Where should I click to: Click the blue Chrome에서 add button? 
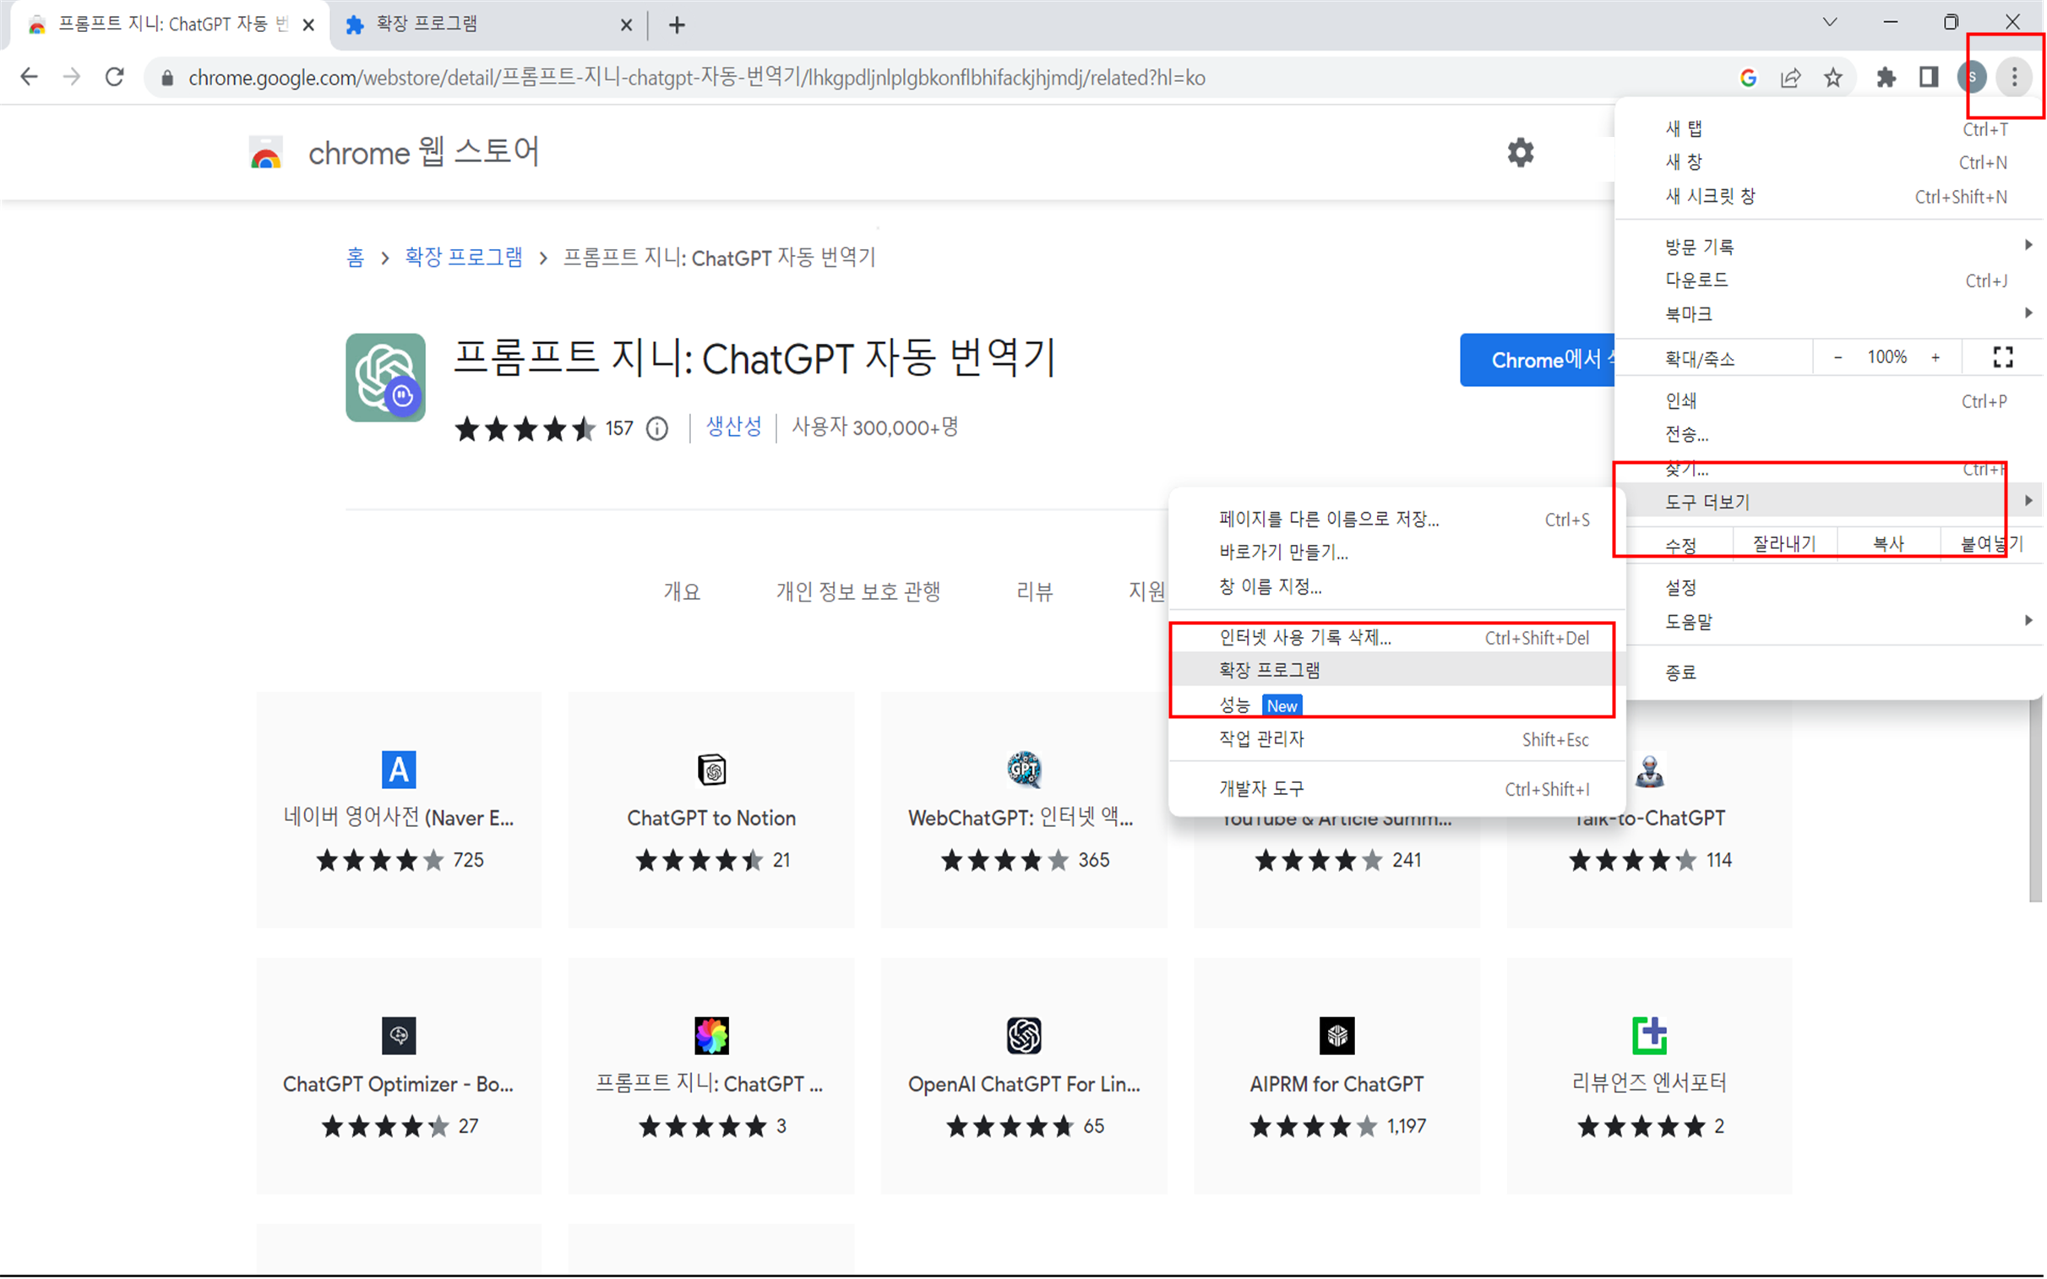pyautogui.click(x=1537, y=360)
